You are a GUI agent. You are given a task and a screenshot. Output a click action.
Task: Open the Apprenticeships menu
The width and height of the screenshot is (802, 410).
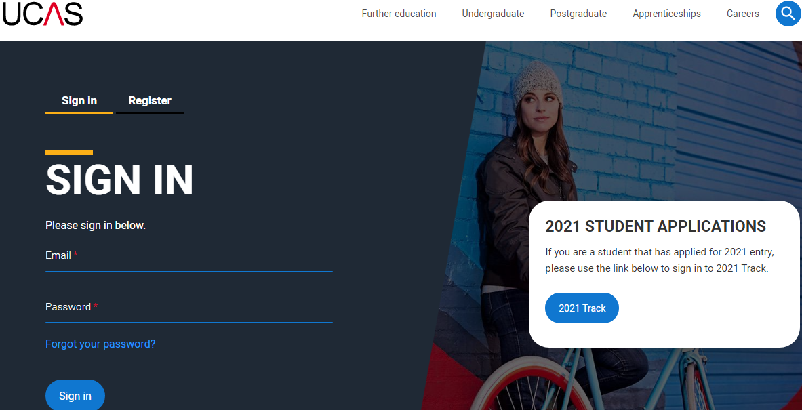tap(666, 14)
